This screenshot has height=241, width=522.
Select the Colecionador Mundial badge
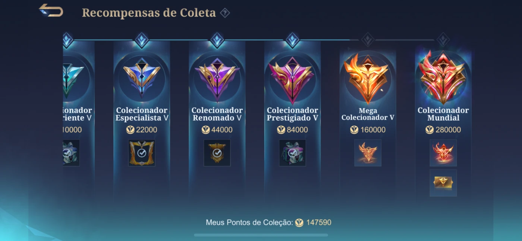[443, 77]
